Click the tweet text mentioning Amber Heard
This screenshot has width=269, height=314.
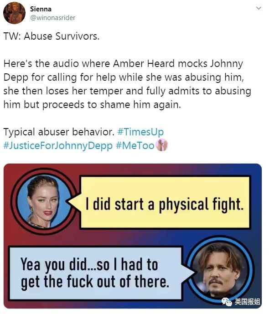pos(127,84)
